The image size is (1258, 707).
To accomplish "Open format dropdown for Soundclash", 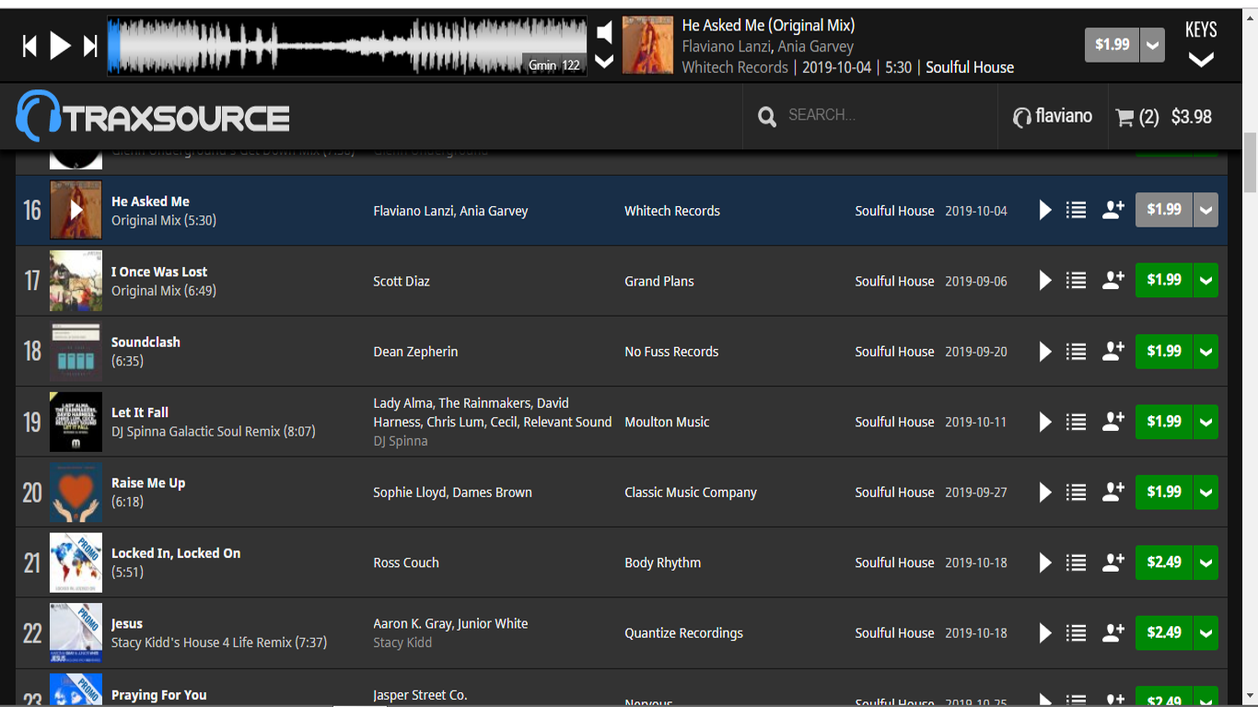I will (x=1206, y=351).
